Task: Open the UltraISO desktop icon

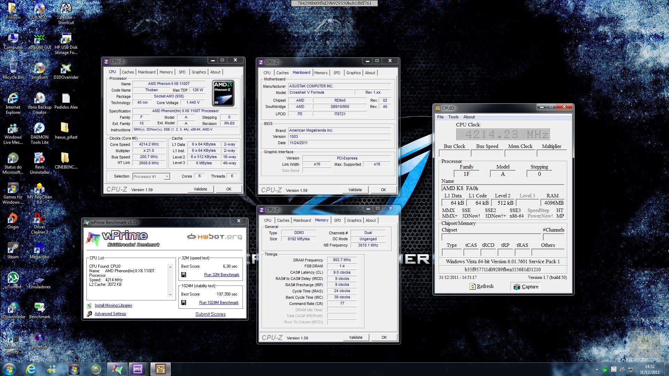Action: click(x=39, y=11)
